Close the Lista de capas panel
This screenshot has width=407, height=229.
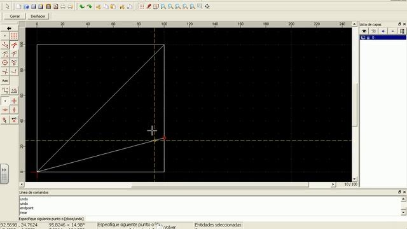pyautogui.click(x=404, y=24)
